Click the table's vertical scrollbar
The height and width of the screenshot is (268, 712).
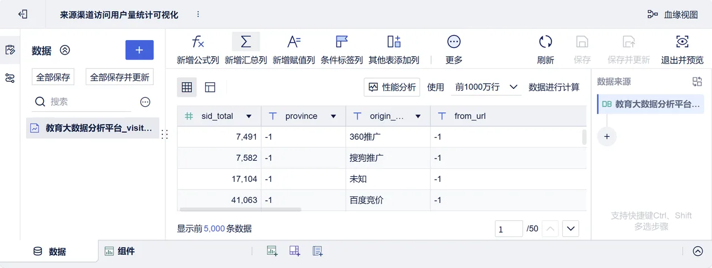[584, 137]
